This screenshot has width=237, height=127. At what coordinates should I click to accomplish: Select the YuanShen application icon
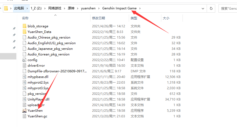click(24, 110)
